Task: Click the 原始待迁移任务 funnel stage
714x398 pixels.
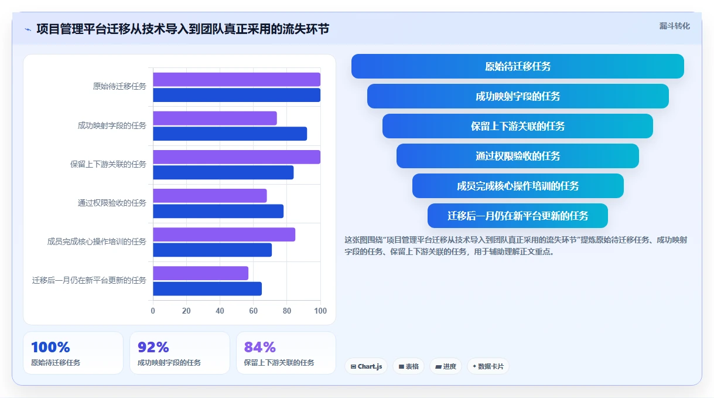Action: (518, 66)
